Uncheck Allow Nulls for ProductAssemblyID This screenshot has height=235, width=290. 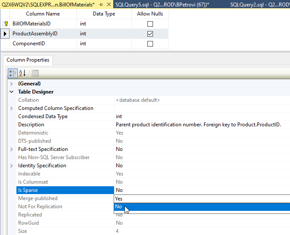(150, 34)
